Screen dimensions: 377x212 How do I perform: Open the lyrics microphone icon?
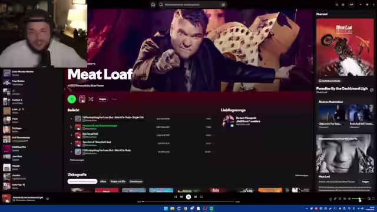[x=335, y=198]
